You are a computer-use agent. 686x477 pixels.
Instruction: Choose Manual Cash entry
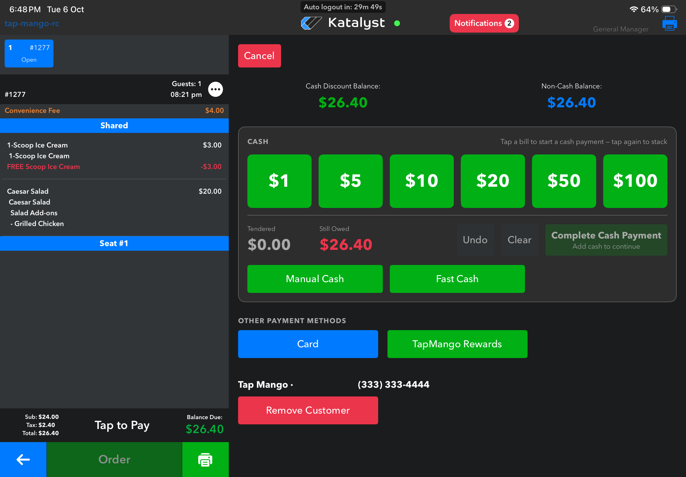tap(315, 279)
